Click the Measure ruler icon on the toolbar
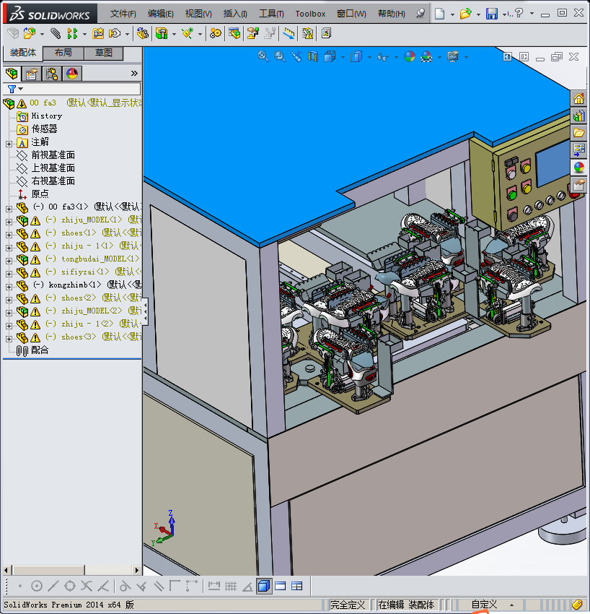590x614 pixels. (289, 34)
